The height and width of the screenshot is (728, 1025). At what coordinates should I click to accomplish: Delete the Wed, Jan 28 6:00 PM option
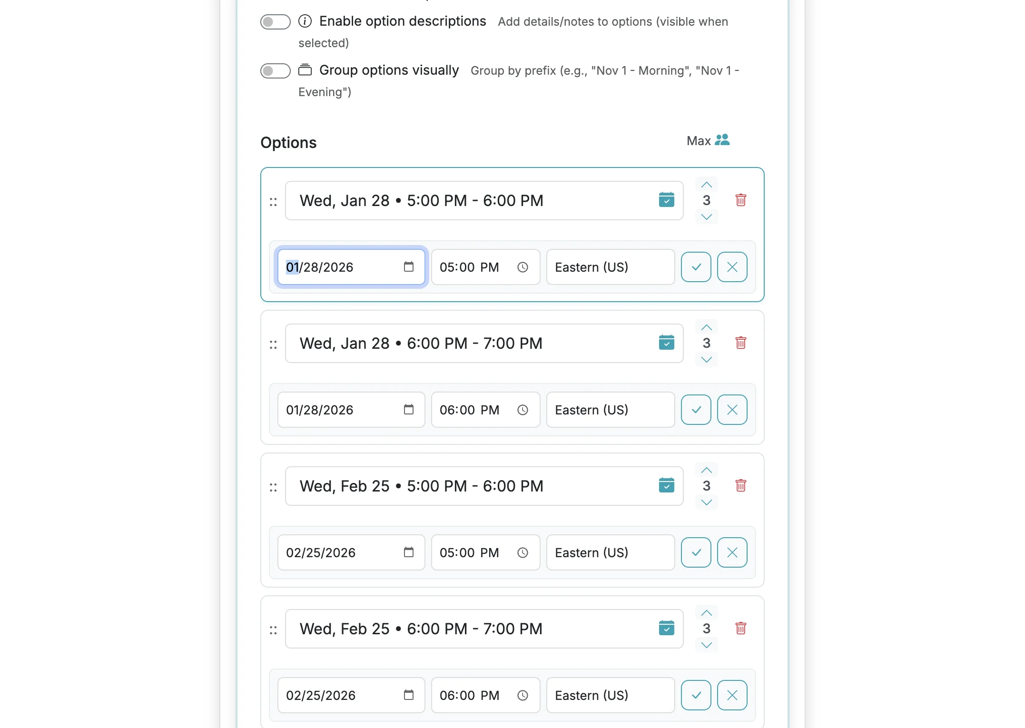click(740, 343)
